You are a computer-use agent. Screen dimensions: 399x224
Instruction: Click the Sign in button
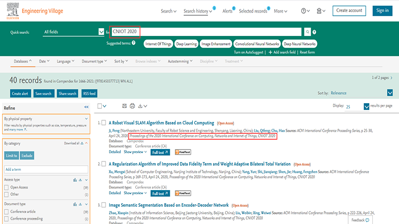(x=382, y=10)
